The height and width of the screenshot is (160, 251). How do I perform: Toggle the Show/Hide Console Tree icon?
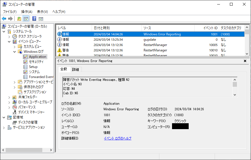click(26, 19)
